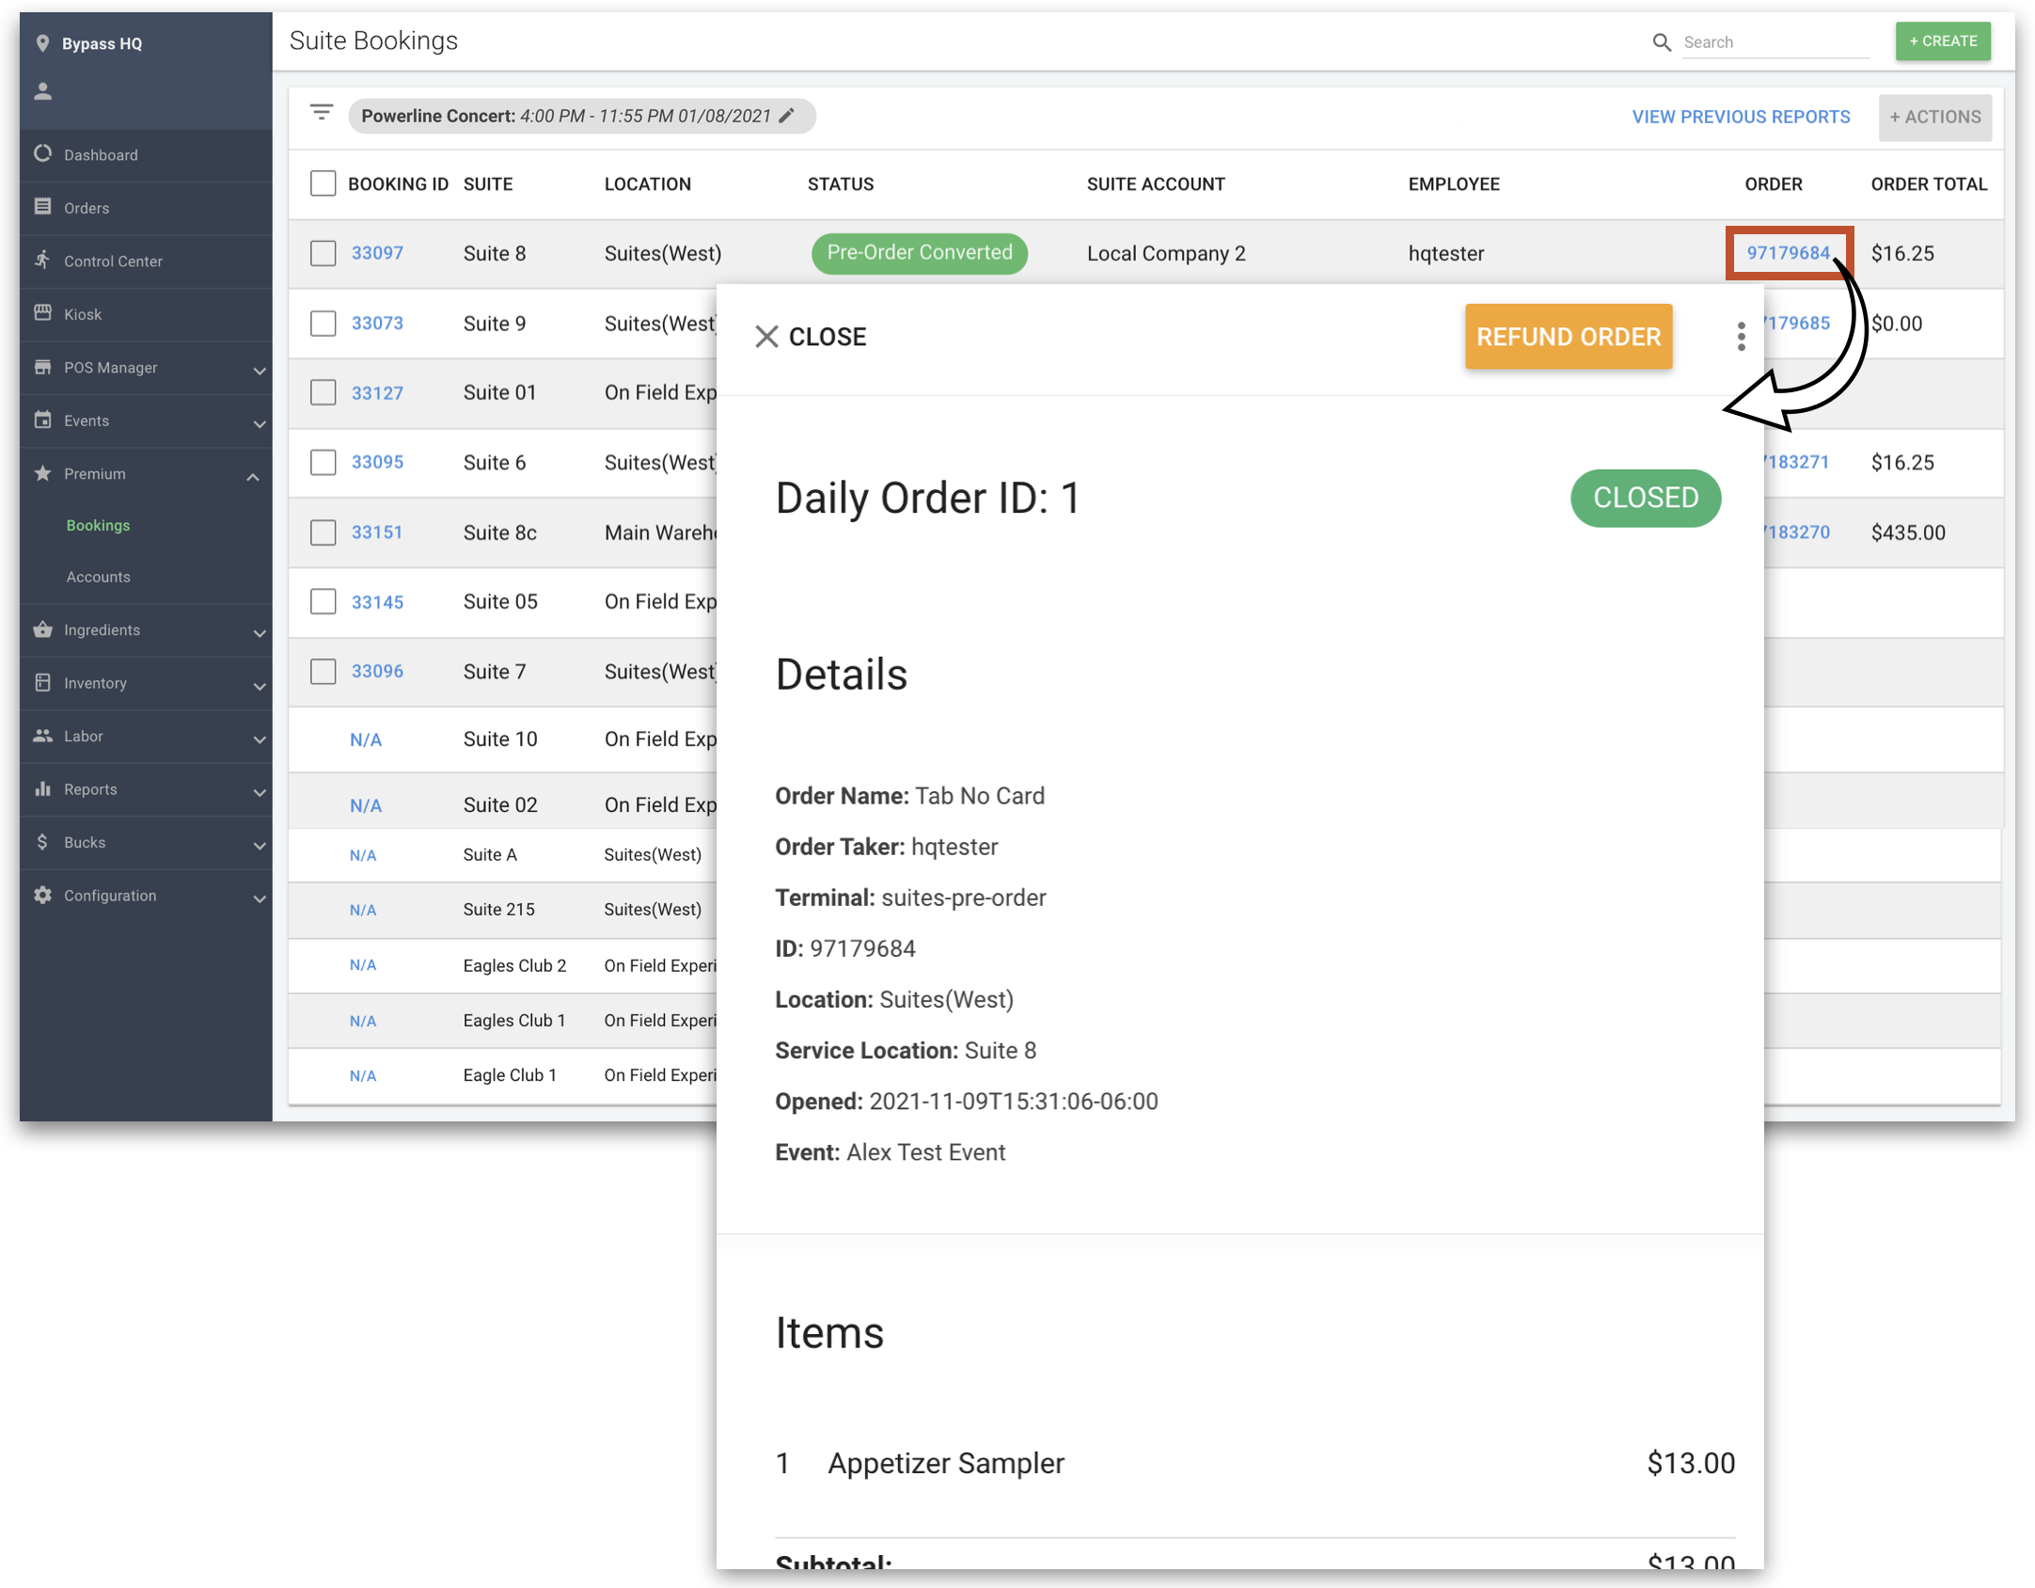Toggle checkbox for booking 33097
The height and width of the screenshot is (1588, 2035).
[x=323, y=251]
